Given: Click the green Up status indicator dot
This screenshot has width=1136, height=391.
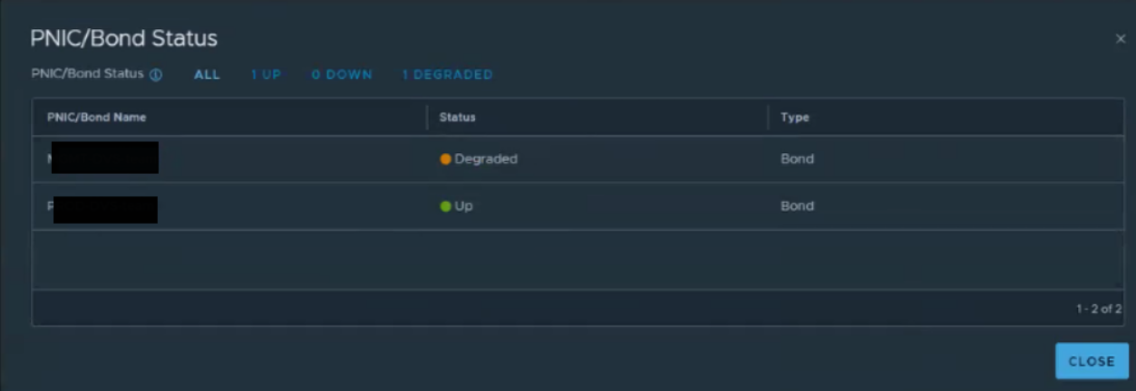Looking at the screenshot, I should coord(445,206).
